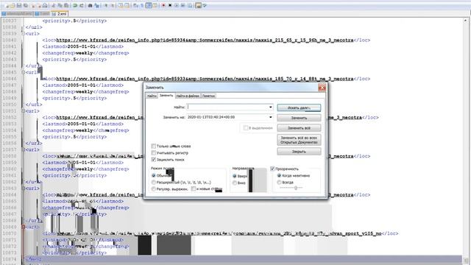
Task: Toggle the highlighted Indent Guide toolbar icon
Action: [149, 5]
